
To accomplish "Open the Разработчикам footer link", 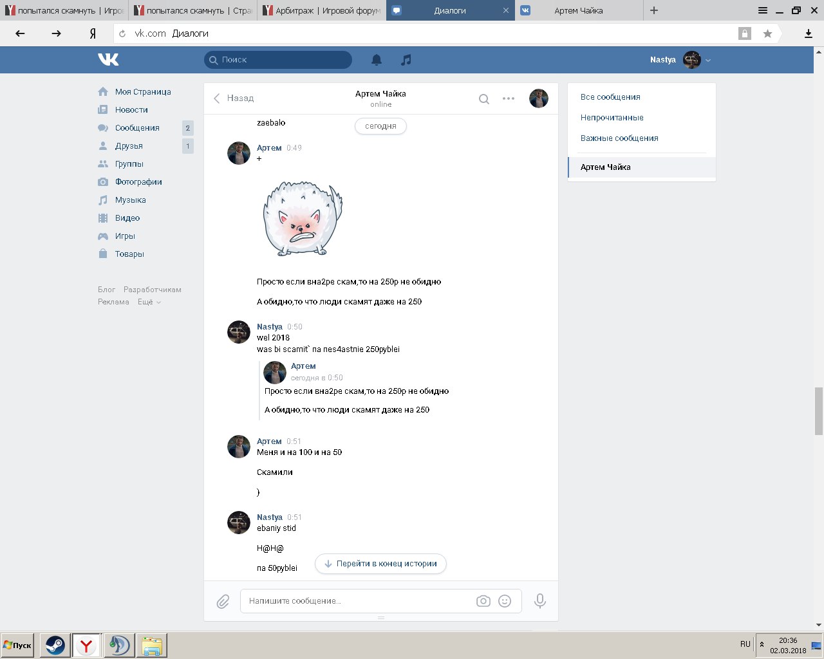I will point(153,290).
